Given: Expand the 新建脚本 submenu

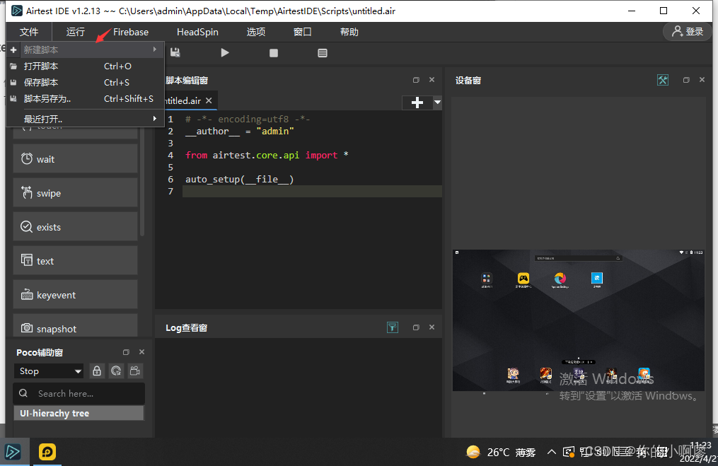Looking at the screenshot, I should [x=85, y=49].
